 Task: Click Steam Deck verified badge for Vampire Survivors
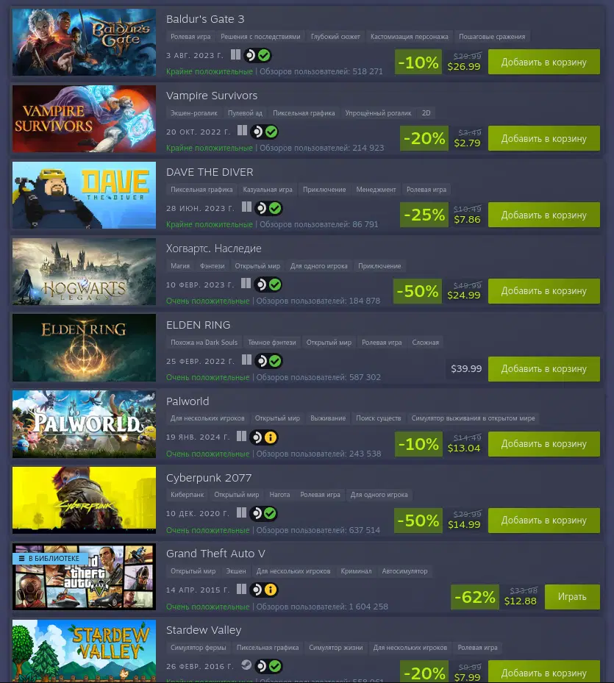[x=265, y=132]
